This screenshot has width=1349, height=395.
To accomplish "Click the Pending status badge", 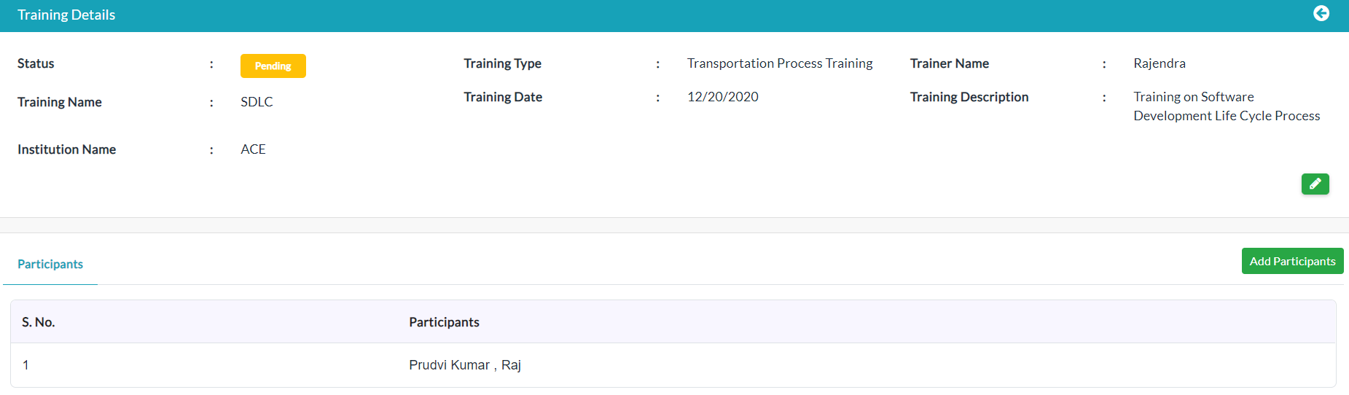I will (x=273, y=66).
